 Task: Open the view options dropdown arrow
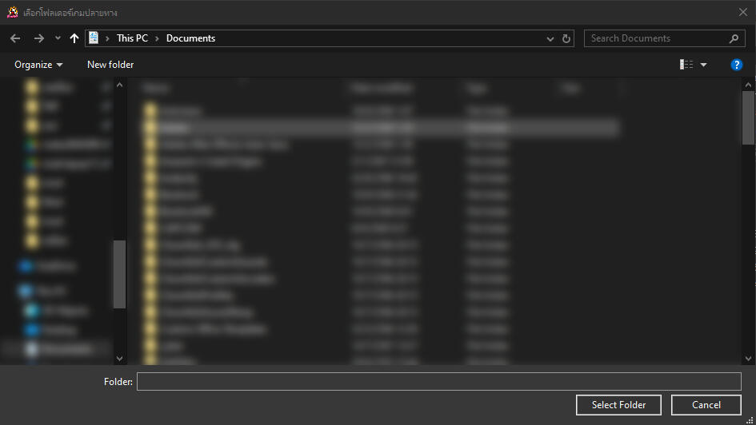click(x=704, y=65)
